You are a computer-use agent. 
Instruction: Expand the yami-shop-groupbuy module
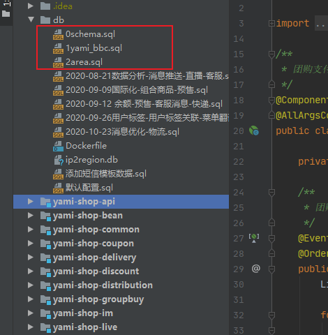coord(31,299)
